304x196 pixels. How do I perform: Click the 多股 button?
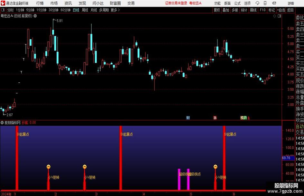pyautogui.click(x=235, y=10)
